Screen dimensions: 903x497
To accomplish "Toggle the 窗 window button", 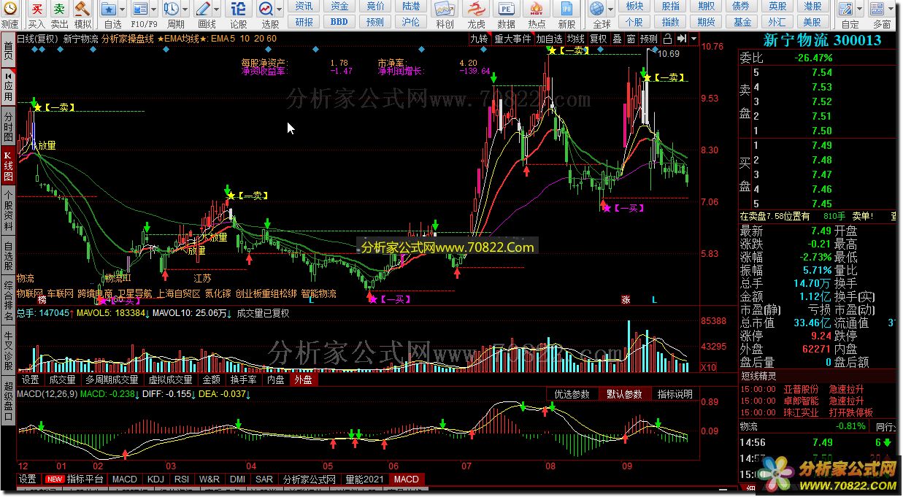I will [631, 39].
